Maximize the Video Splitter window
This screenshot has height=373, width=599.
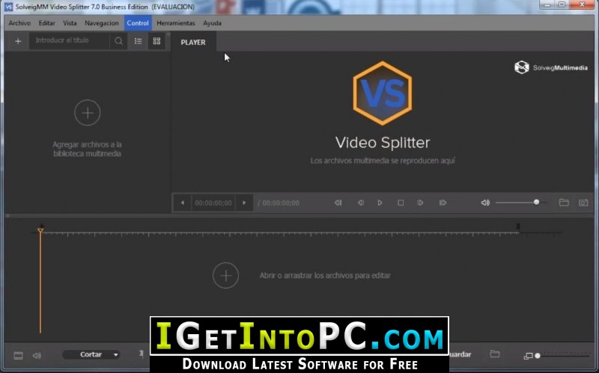[x=562, y=4]
